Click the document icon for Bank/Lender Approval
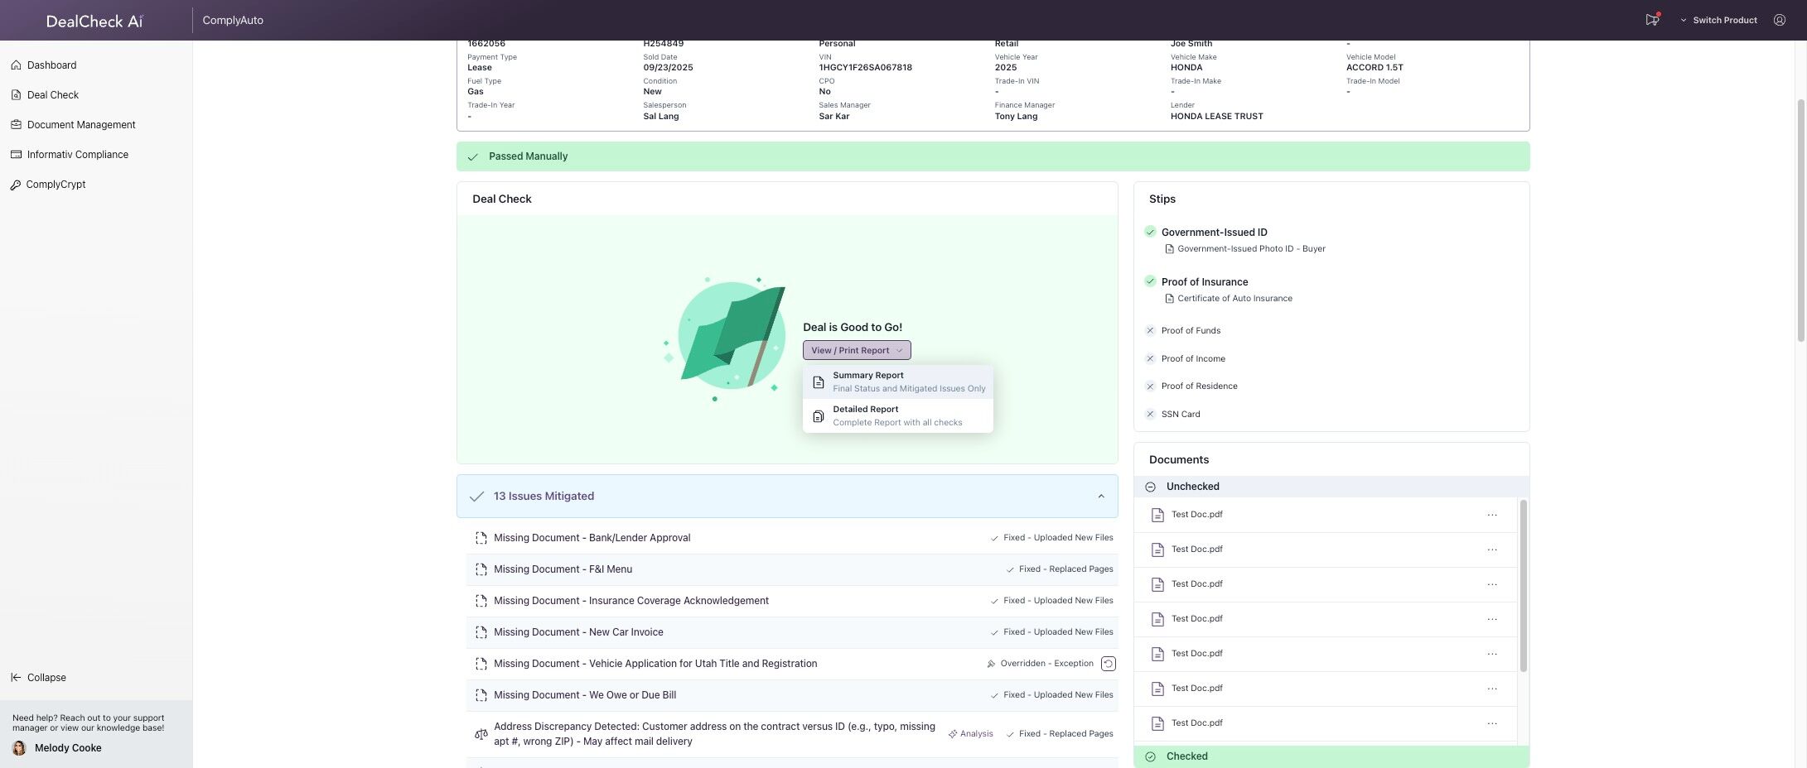This screenshot has height=768, width=1807. coord(481,538)
